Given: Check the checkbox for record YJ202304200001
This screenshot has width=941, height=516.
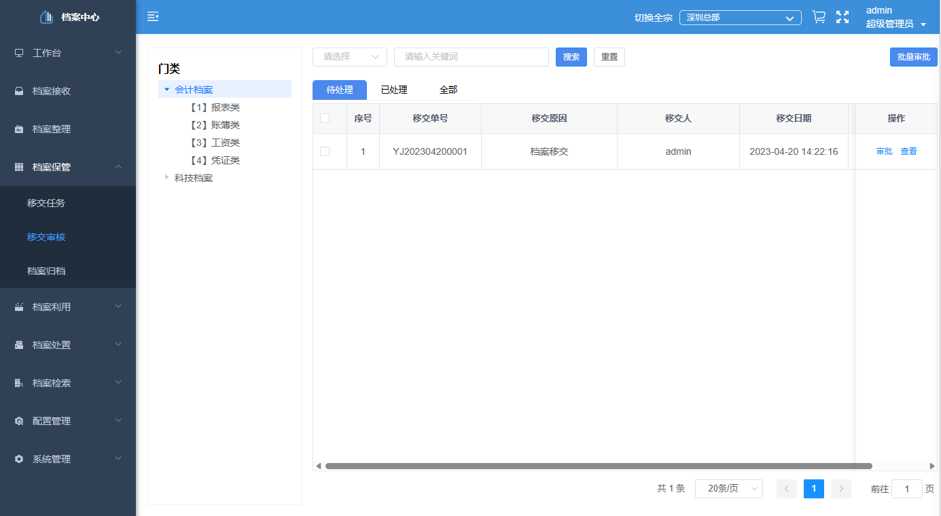Looking at the screenshot, I should tap(324, 151).
